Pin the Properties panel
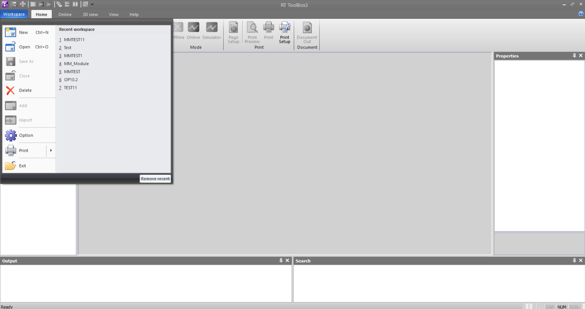Image resolution: width=585 pixels, height=309 pixels. (574, 56)
